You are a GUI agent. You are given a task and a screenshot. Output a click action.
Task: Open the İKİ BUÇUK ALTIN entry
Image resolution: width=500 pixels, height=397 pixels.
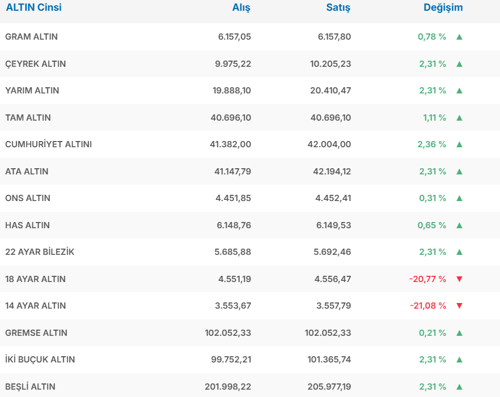[40, 360]
